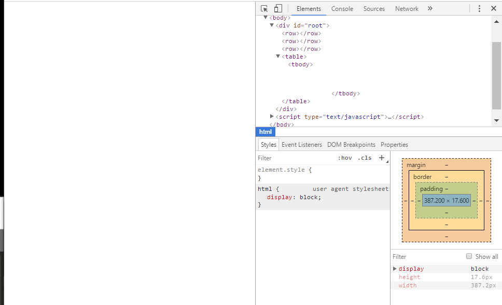Image resolution: width=502 pixels, height=305 pixels.
Task: Select the first row element line
Action: click(301, 33)
